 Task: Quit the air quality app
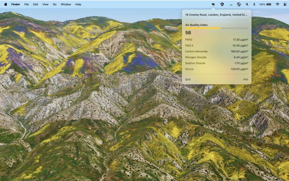(188, 79)
